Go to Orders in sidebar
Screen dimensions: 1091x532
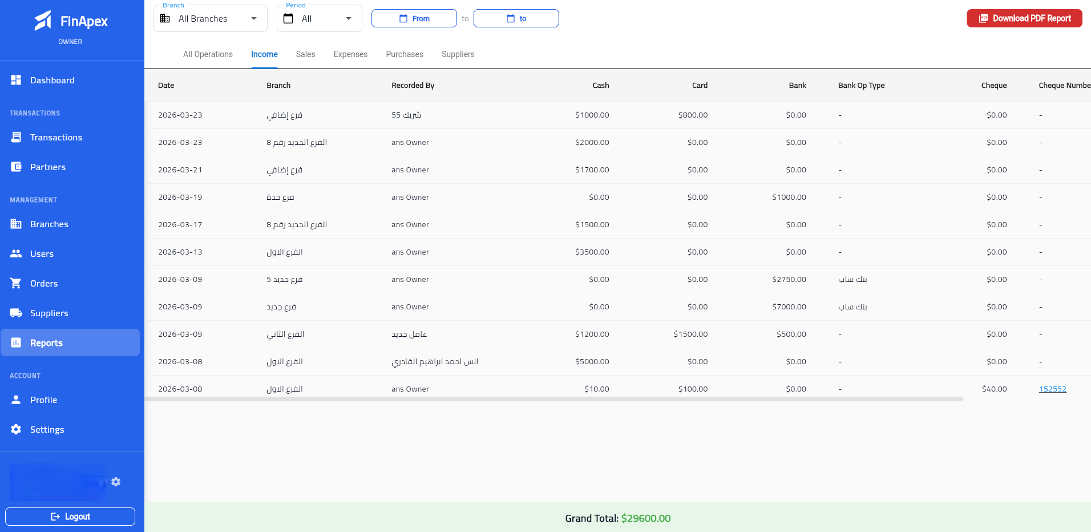coord(70,283)
